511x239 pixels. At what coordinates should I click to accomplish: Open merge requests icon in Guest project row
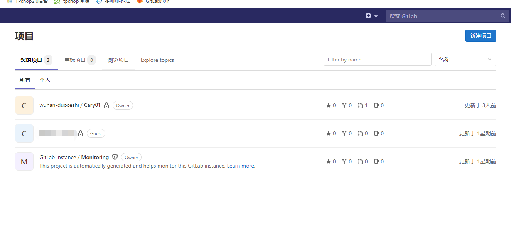[360, 133]
